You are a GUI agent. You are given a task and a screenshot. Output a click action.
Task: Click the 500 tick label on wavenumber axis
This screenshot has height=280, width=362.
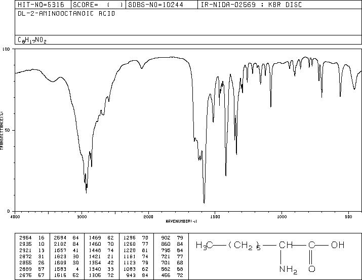click(x=349, y=217)
